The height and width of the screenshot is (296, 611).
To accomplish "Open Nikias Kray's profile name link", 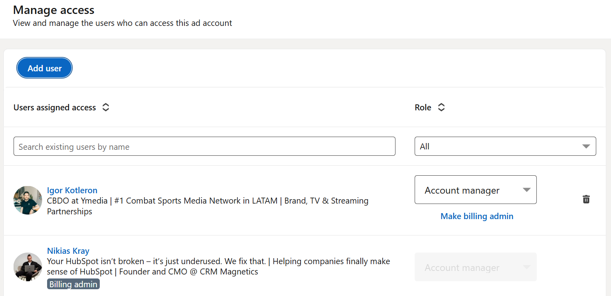I will tap(68, 251).
